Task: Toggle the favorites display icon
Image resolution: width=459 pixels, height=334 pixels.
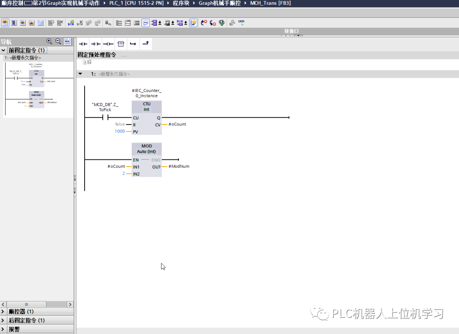Action: pos(193,23)
